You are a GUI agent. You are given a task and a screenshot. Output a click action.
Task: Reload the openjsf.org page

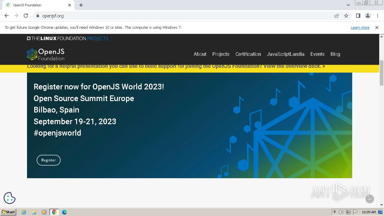(x=26, y=16)
